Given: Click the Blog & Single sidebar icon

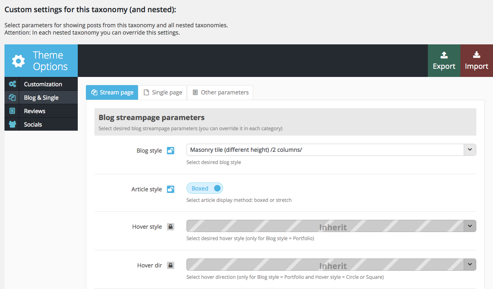Looking at the screenshot, I should coord(13,98).
